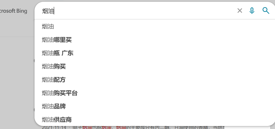Image resolution: width=275 pixels, height=129 pixels.
Task: Open the Microsoft Bing logo homepage
Action: pos(13,11)
